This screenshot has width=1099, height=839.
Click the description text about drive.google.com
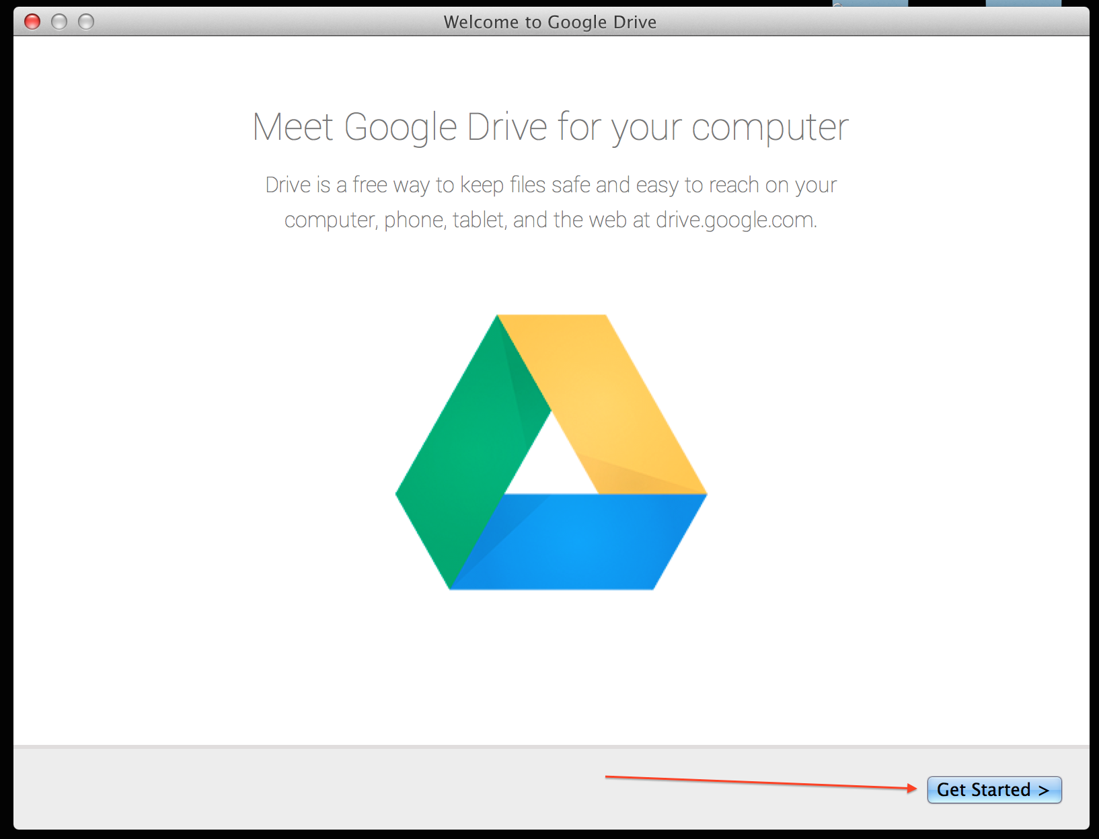coord(551,202)
